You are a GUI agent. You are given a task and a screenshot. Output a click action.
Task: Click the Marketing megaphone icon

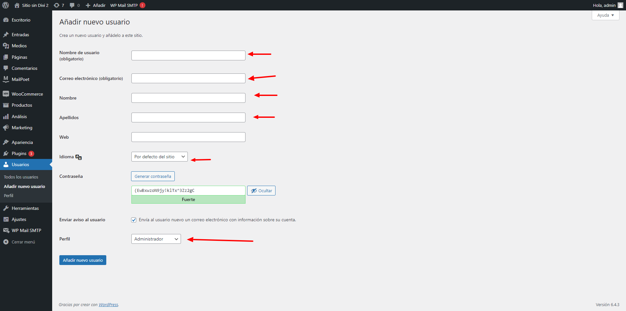tap(6, 128)
